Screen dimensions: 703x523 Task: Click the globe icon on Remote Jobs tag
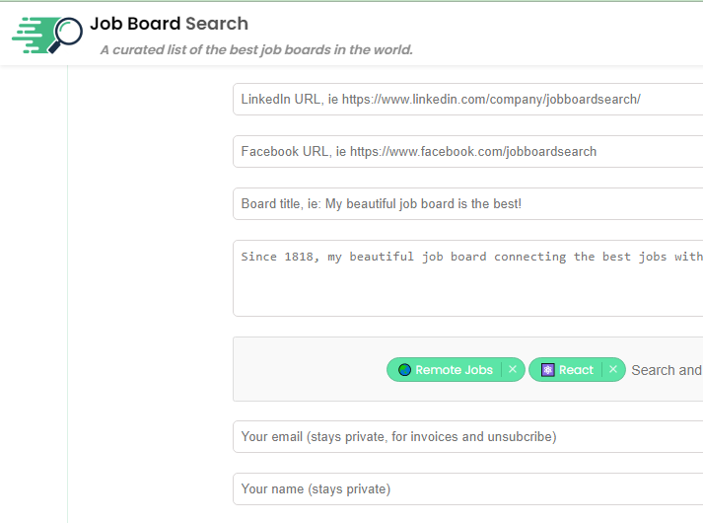[x=404, y=370]
